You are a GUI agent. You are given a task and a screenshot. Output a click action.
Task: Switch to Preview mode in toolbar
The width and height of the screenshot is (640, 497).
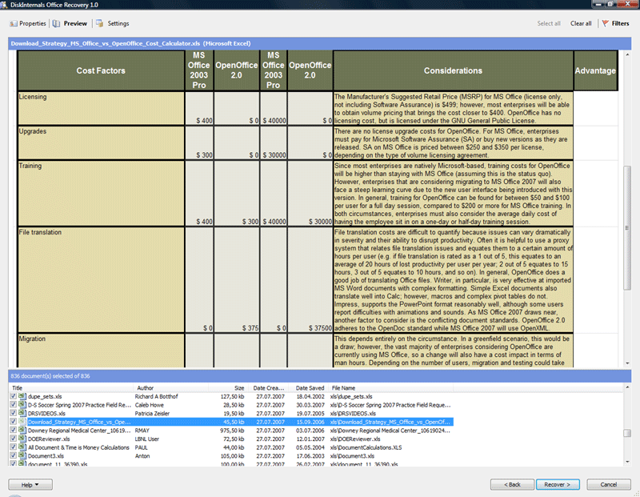70,24
